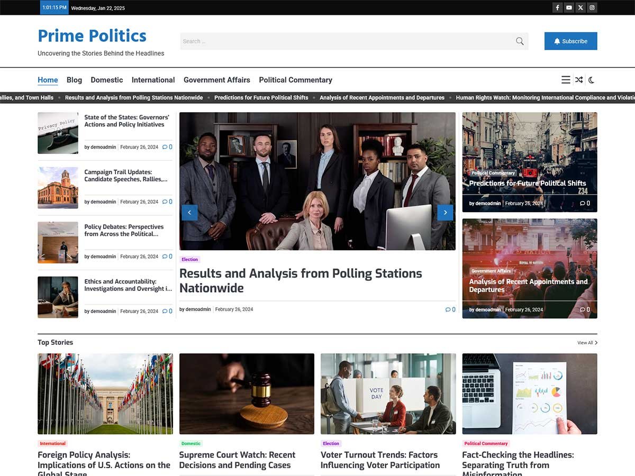Open the Campaign Trail building thumbnail
This screenshot has width=635, height=476.
58,188
